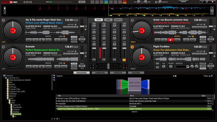Viewport: 217px width, 122px height.
Task: Collapse the Local Disk (C:) node
Action: click(x=5, y=78)
